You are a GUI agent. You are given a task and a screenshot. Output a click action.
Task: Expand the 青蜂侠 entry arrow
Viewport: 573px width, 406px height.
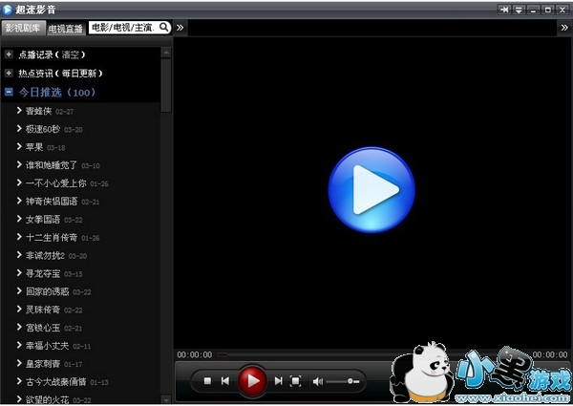coord(19,110)
